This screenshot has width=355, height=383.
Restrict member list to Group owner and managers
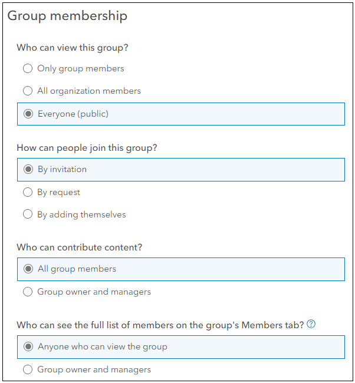pyautogui.click(x=28, y=369)
